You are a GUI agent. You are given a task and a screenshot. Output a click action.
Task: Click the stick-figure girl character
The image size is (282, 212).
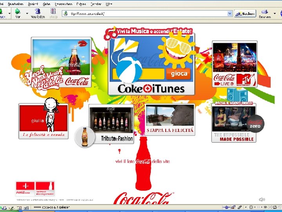pyautogui.click(x=51, y=115)
